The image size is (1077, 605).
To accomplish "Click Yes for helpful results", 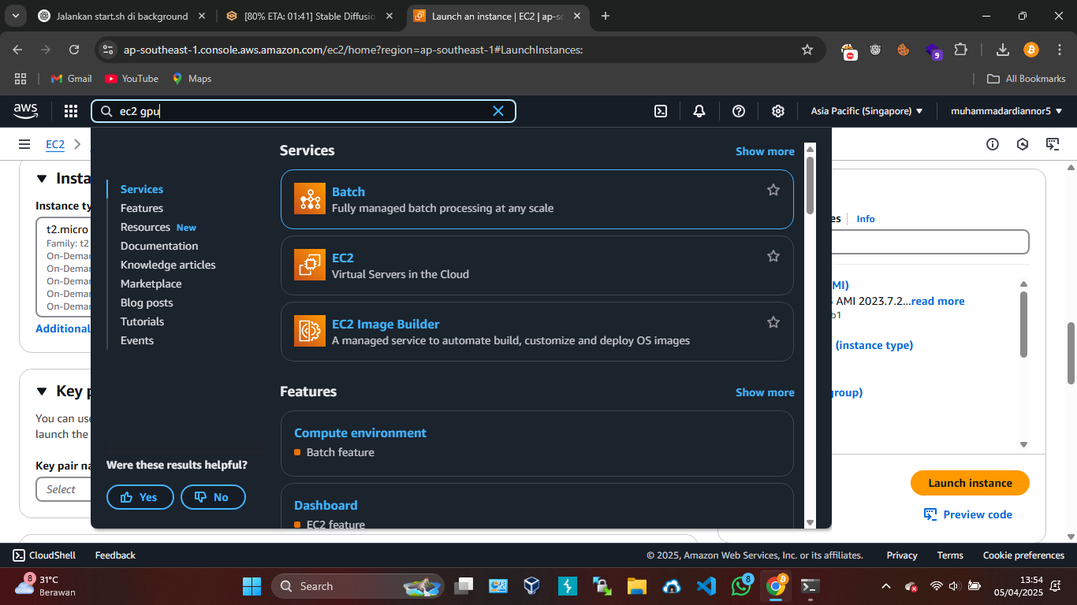I will 140,497.
